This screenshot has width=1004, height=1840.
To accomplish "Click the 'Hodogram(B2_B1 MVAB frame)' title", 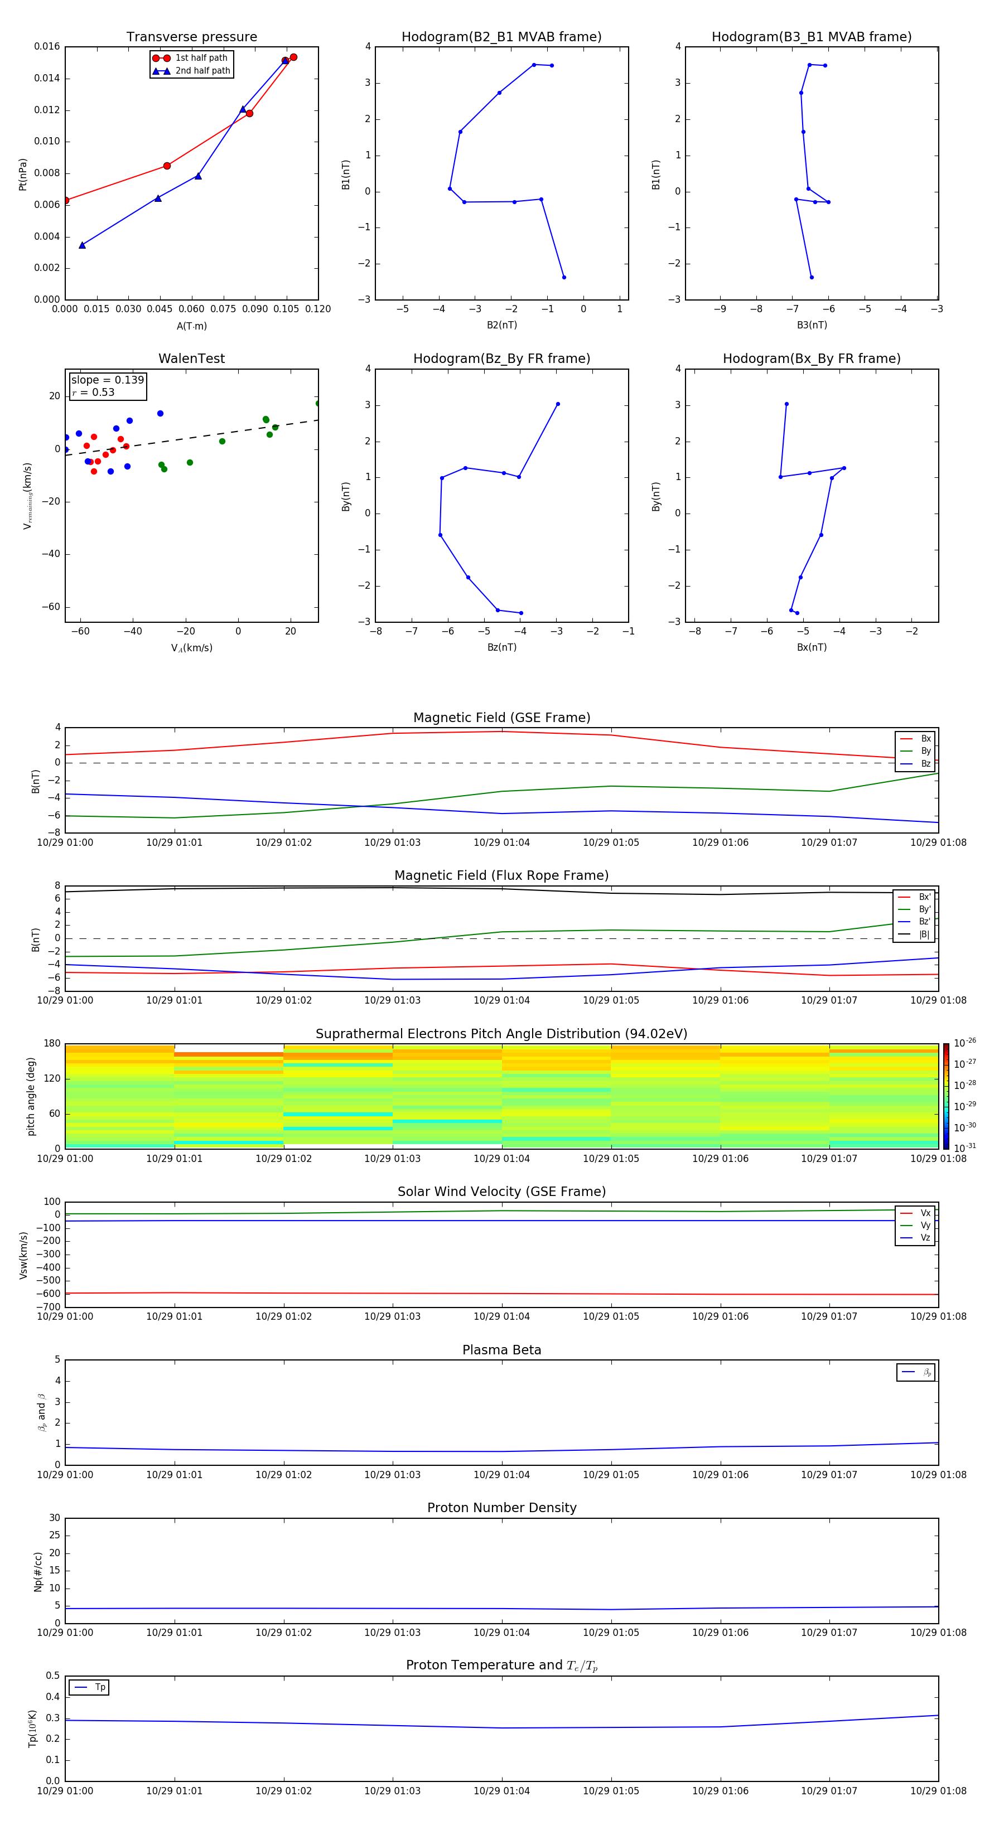I will click(x=501, y=37).
